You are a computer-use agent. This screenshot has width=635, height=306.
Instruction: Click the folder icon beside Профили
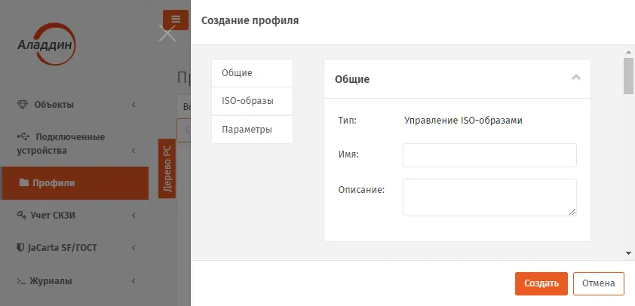24,182
